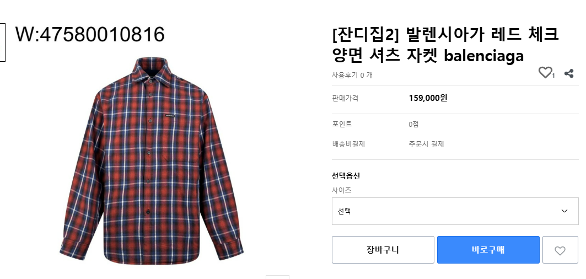Click the product title mentioning balenciaga
Image resolution: width=586 pixels, height=279 pixels.
[445, 45]
